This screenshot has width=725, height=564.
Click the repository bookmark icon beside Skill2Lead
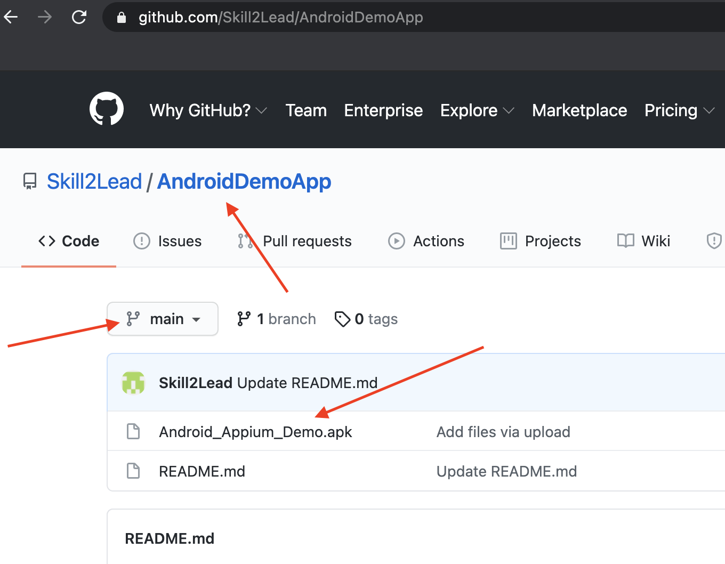point(29,181)
